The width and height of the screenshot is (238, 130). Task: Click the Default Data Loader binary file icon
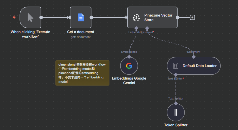click(x=176, y=66)
